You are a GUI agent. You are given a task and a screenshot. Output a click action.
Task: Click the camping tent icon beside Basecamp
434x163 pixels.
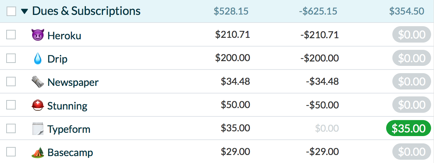[x=38, y=152]
